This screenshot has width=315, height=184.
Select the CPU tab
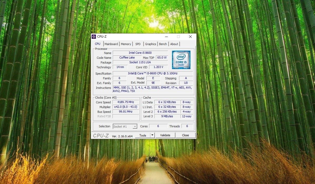coord(98,44)
